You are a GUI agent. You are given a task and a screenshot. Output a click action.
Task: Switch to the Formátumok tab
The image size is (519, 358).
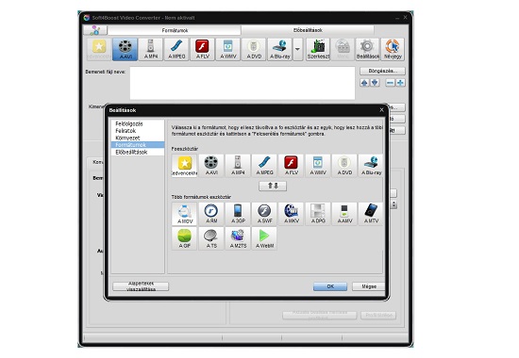(175, 30)
